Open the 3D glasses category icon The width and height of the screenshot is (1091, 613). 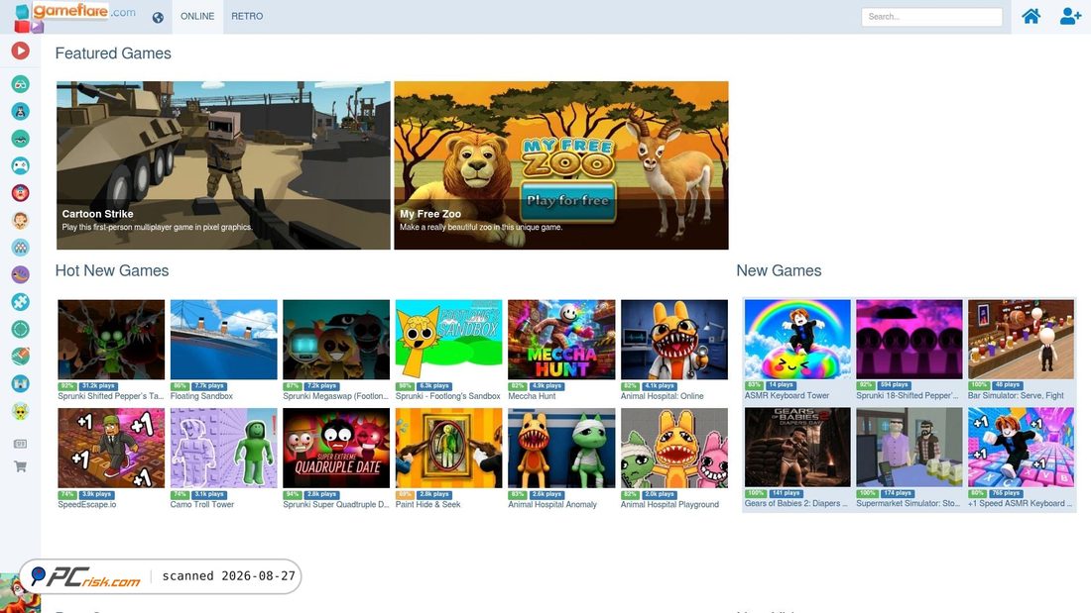(20, 84)
